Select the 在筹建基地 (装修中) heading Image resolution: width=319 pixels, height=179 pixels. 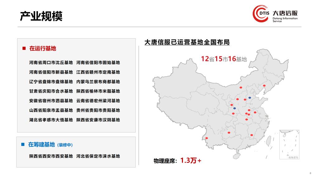click(x=50, y=145)
